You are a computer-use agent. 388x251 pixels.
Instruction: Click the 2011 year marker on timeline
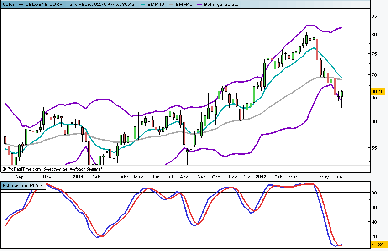[78, 176]
